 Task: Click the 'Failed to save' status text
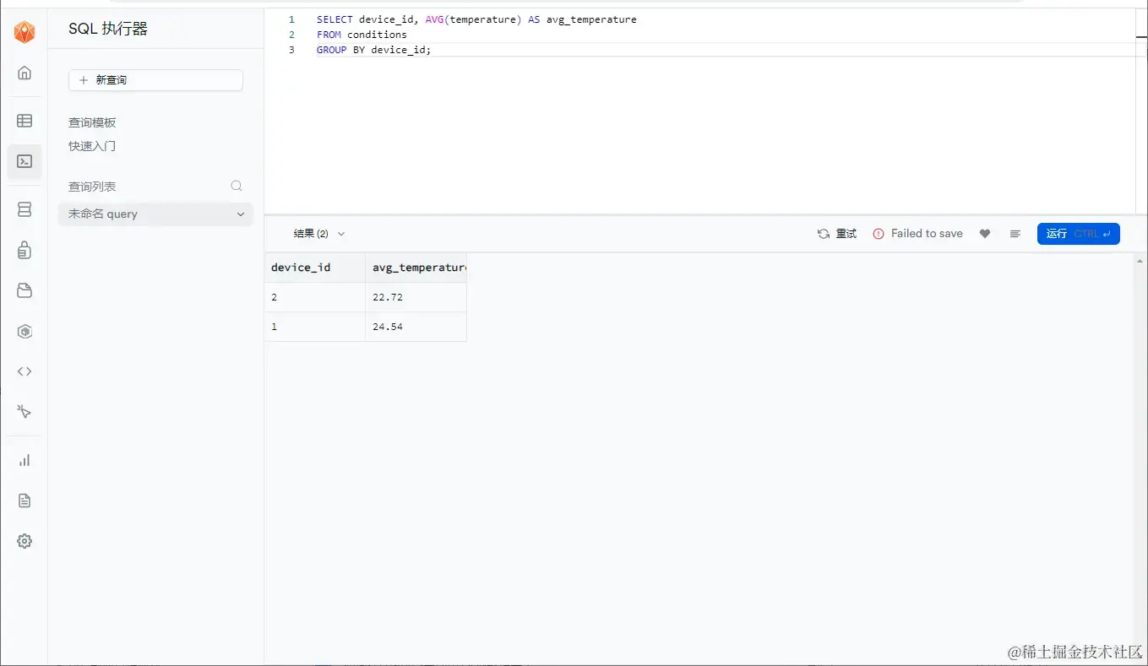tap(927, 234)
